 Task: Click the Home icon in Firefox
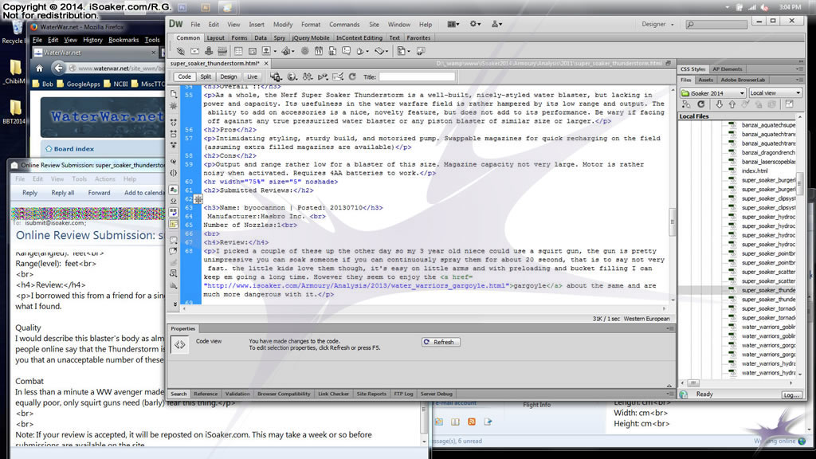(x=39, y=69)
